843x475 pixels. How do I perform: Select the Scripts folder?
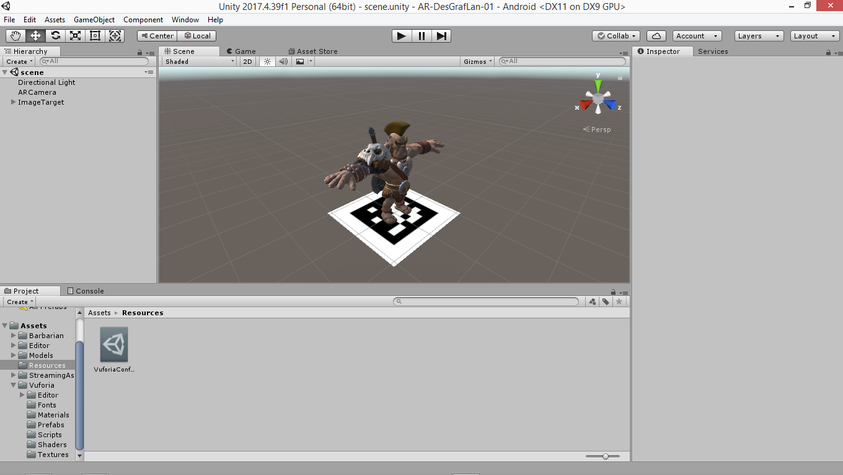(50, 435)
